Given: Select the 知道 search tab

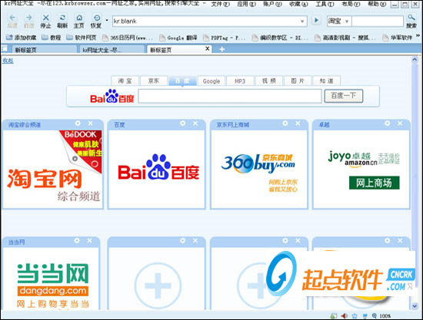Looking at the screenshot, I should (326, 81).
